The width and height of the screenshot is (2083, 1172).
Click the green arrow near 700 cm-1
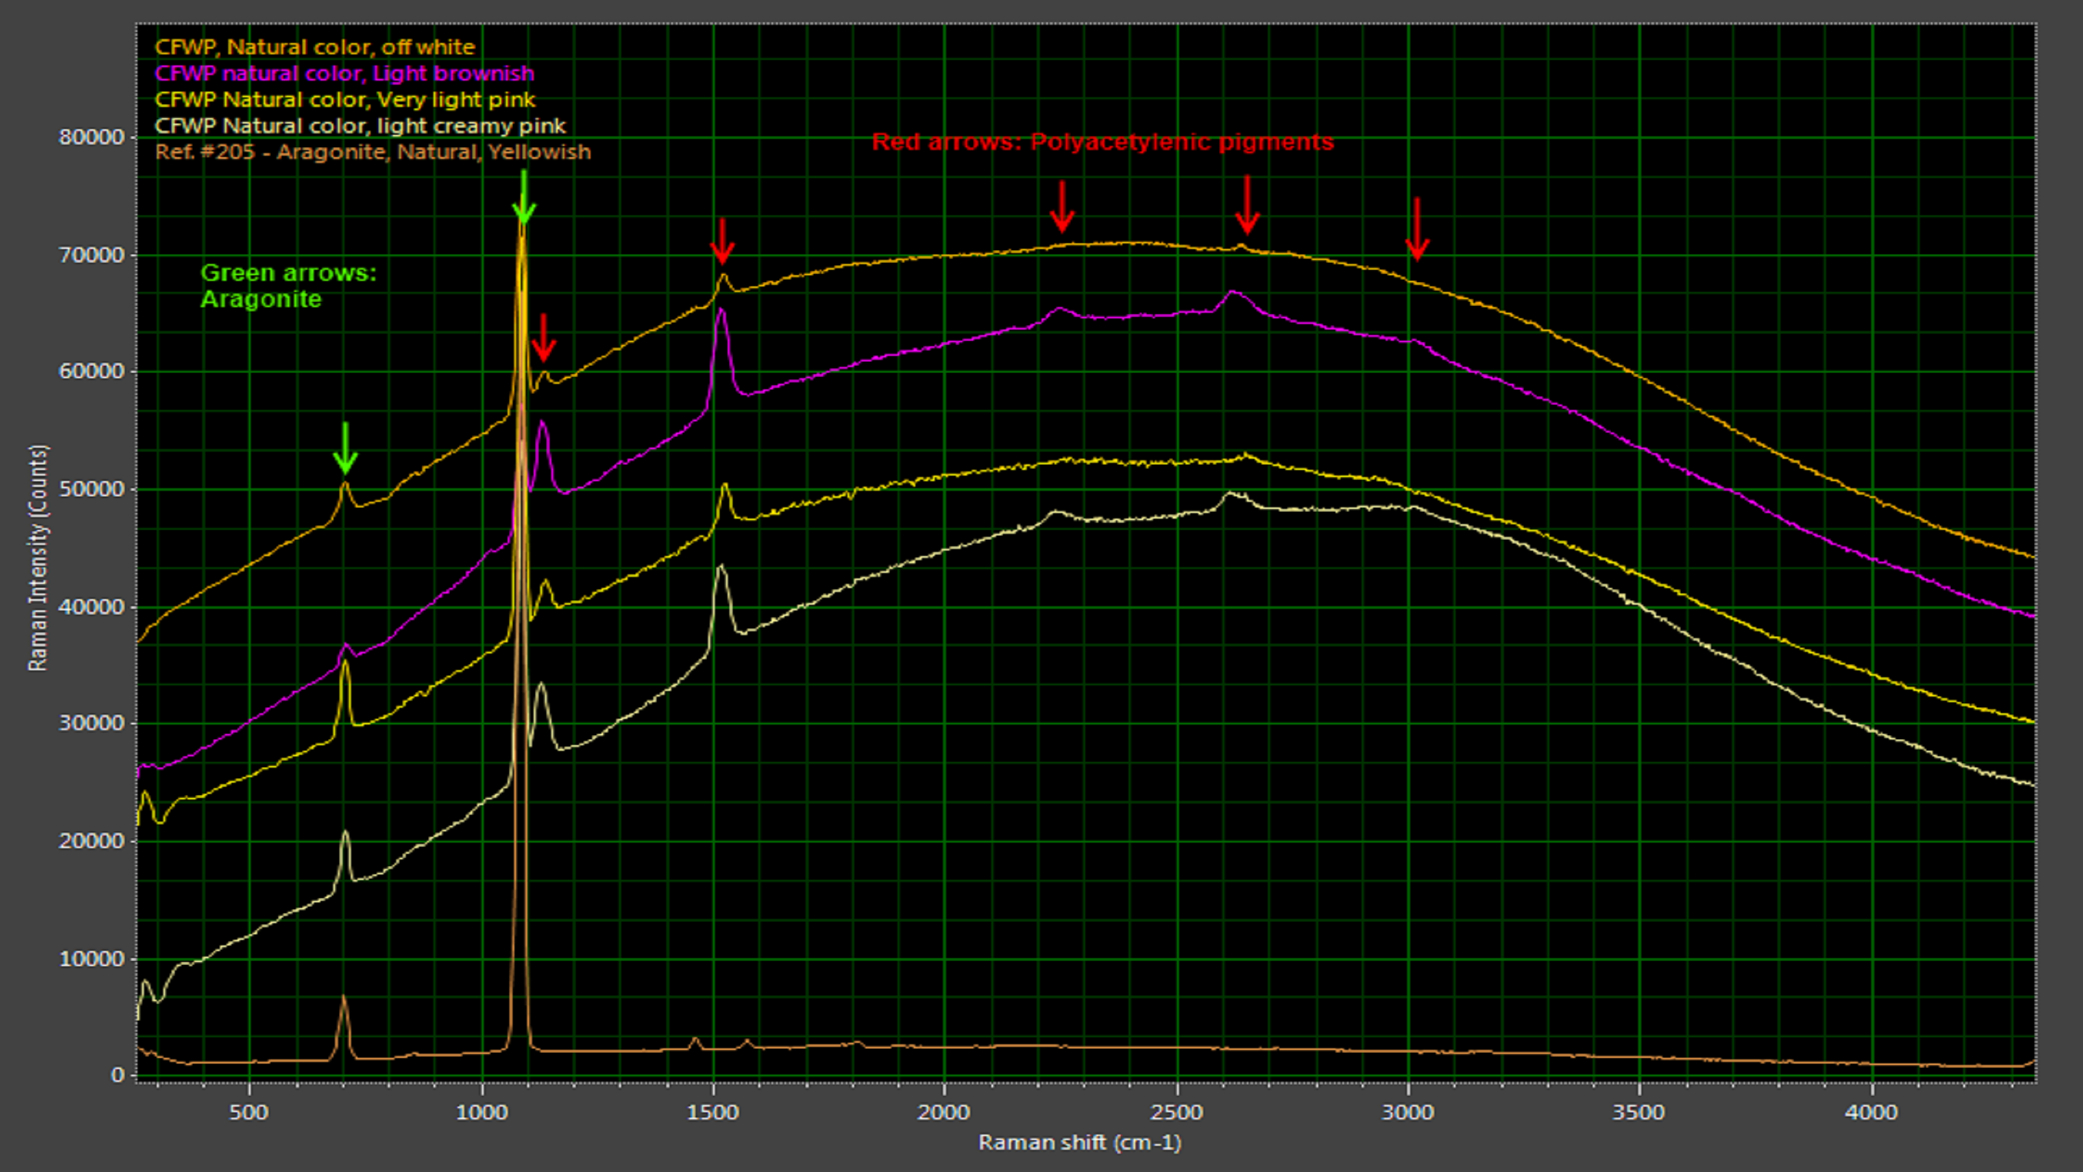345,449
